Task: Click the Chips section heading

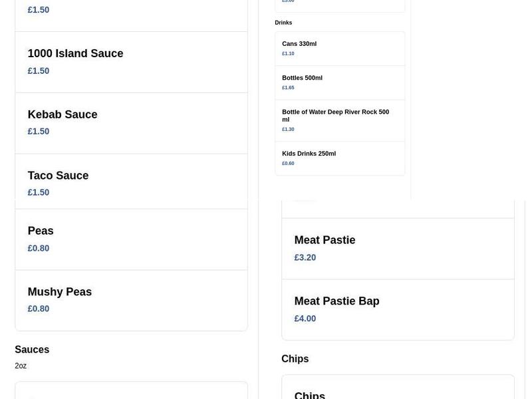Action: [295, 358]
